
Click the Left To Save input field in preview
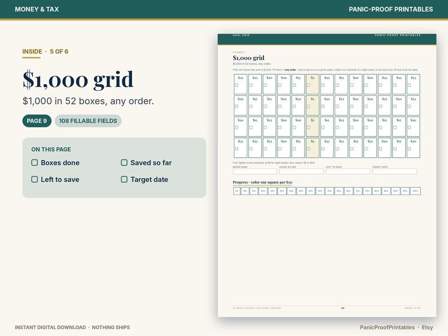[x=348, y=171]
